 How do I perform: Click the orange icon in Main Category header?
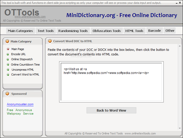pyautogui.click(x=7, y=41)
